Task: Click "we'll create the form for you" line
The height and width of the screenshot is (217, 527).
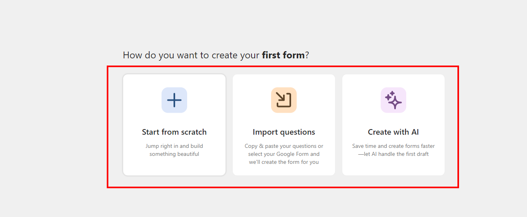Action: click(284, 162)
